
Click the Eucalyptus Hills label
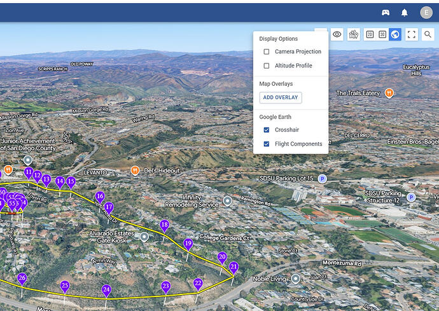(416, 70)
